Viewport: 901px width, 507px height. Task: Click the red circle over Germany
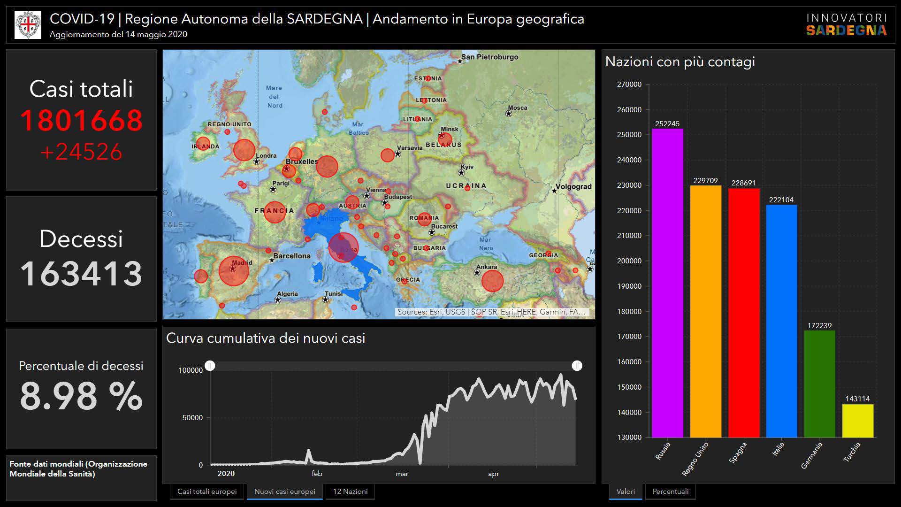[327, 166]
